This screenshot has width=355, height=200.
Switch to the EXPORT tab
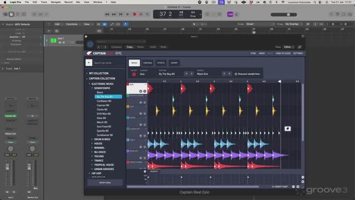click(x=174, y=63)
